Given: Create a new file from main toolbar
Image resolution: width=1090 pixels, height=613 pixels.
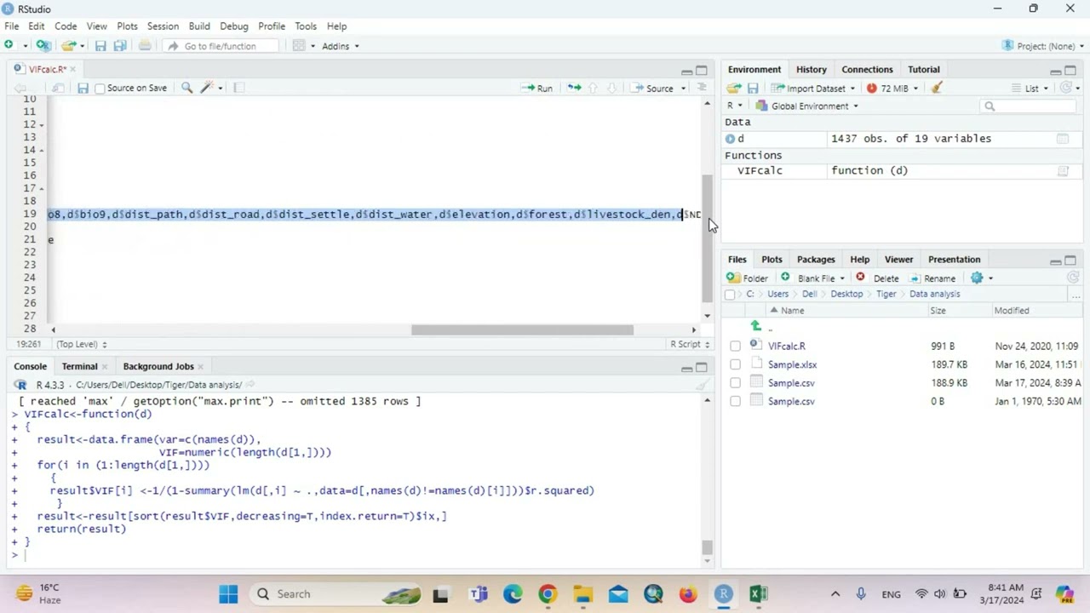Looking at the screenshot, I should coord(9,46).
